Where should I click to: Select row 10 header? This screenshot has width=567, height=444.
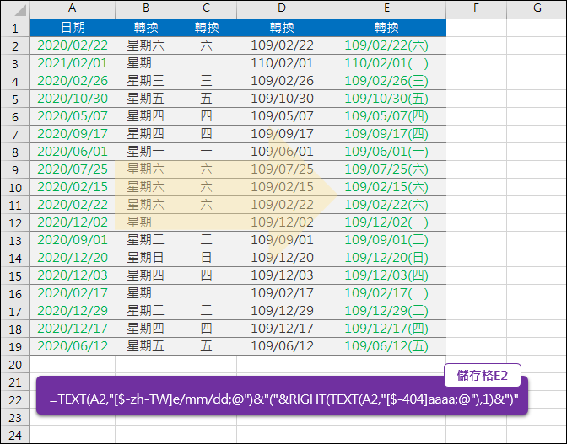15,187
